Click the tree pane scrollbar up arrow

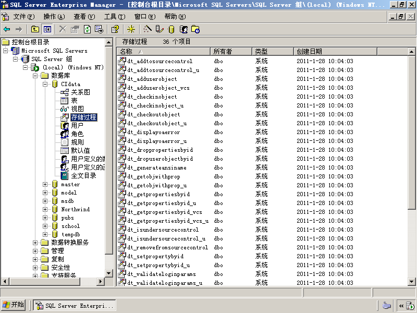click(109, 42)
